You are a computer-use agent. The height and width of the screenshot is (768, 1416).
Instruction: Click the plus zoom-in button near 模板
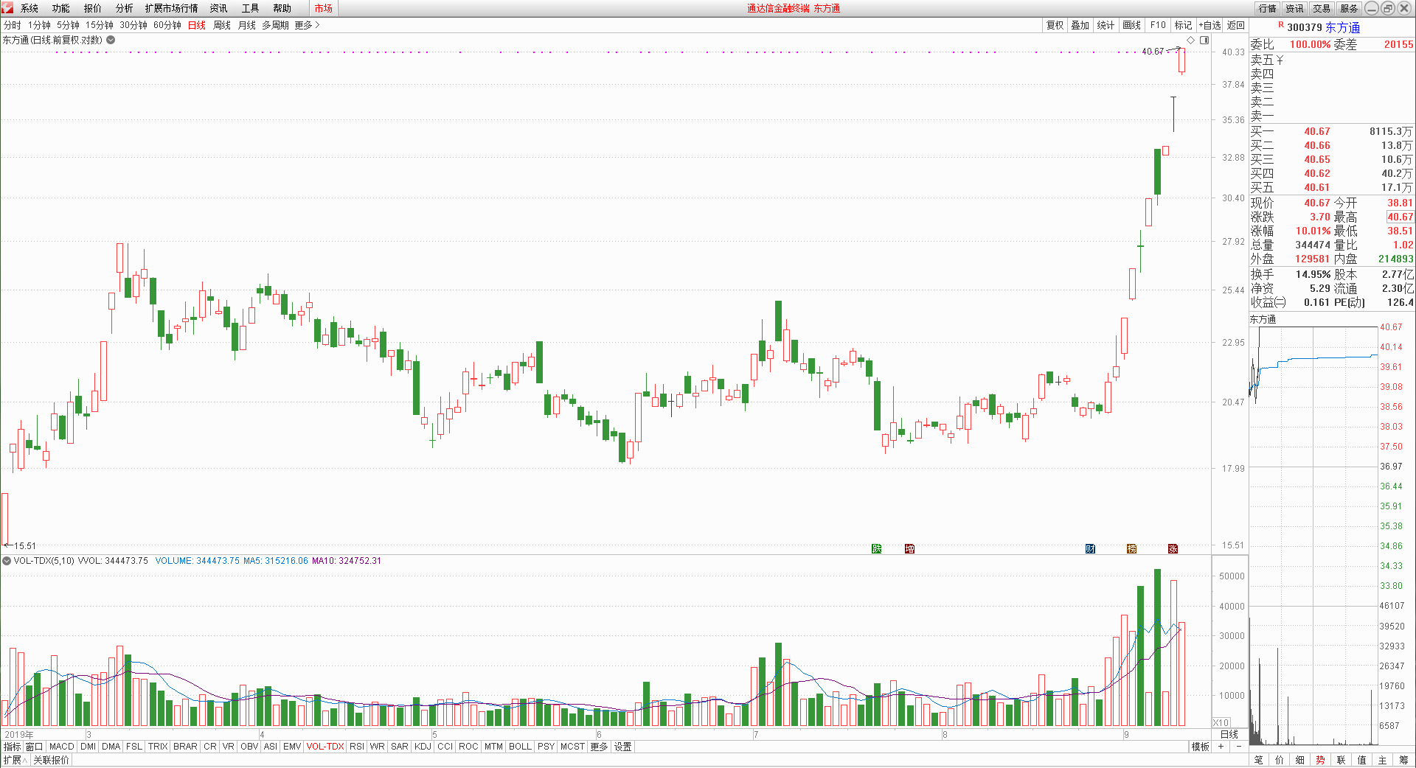(x=1221, y=747)
